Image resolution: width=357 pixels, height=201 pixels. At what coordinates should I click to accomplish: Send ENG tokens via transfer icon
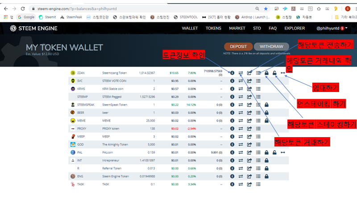point(249,176)
